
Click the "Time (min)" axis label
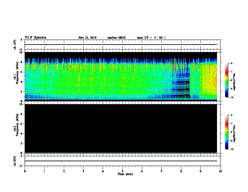(125, 174)
